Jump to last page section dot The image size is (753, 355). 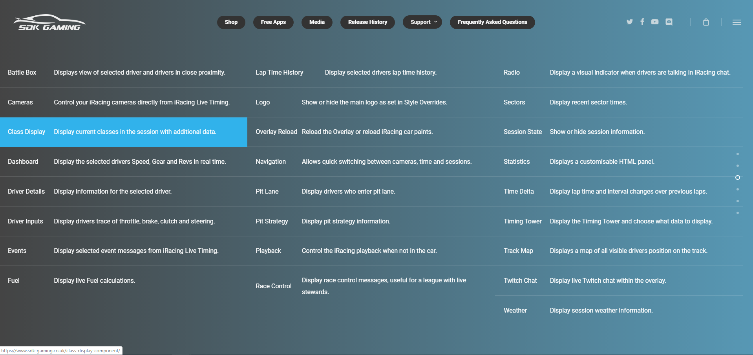[x=738, y=213]
